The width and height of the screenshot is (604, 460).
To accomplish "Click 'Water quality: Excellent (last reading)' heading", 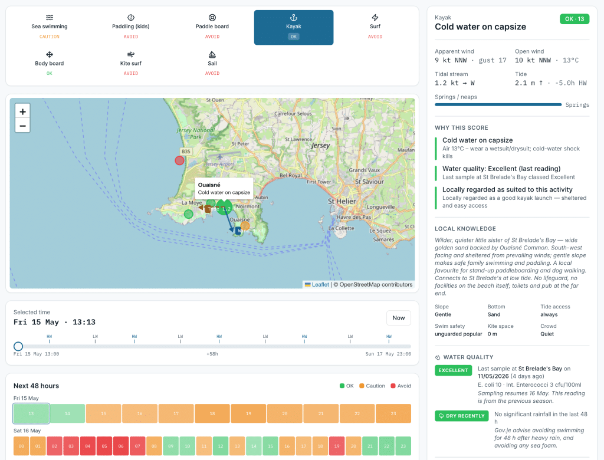I will [501, 169].
